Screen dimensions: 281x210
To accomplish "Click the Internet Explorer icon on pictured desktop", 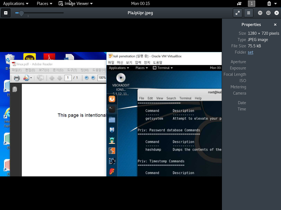I will pos(7,114).
